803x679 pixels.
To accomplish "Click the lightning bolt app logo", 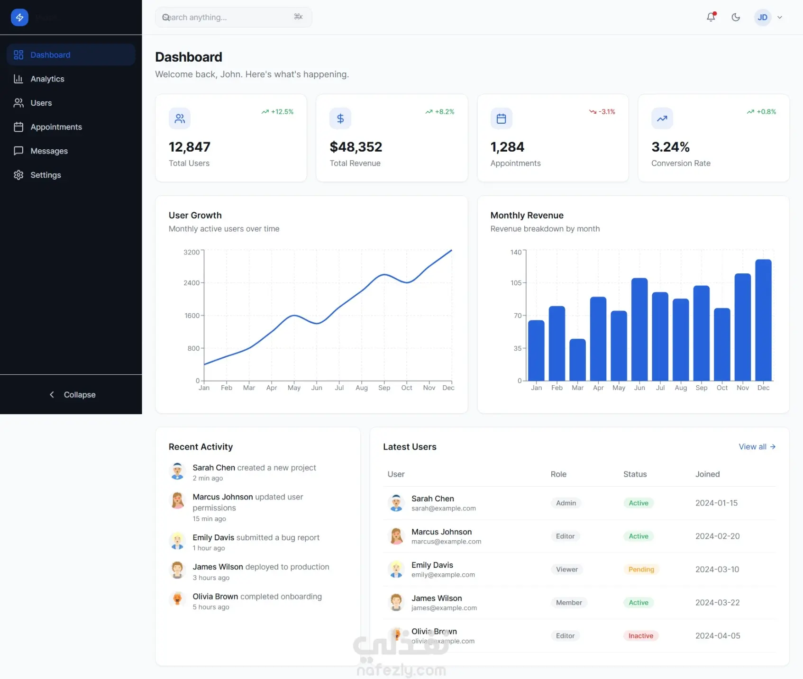I will click(x=19, y=18).
